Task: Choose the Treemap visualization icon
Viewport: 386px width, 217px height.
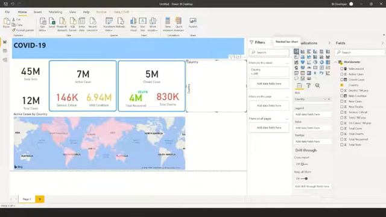Action: [328, 62]
